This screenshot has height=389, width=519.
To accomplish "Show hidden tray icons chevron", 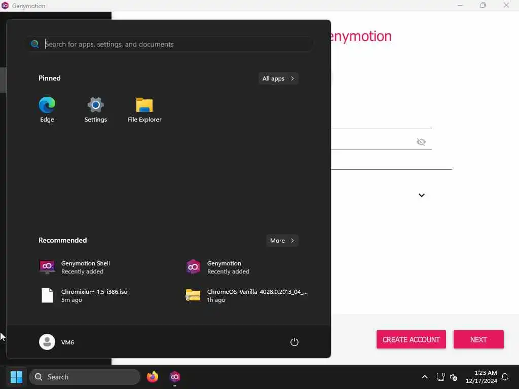I will pos(425,377).
